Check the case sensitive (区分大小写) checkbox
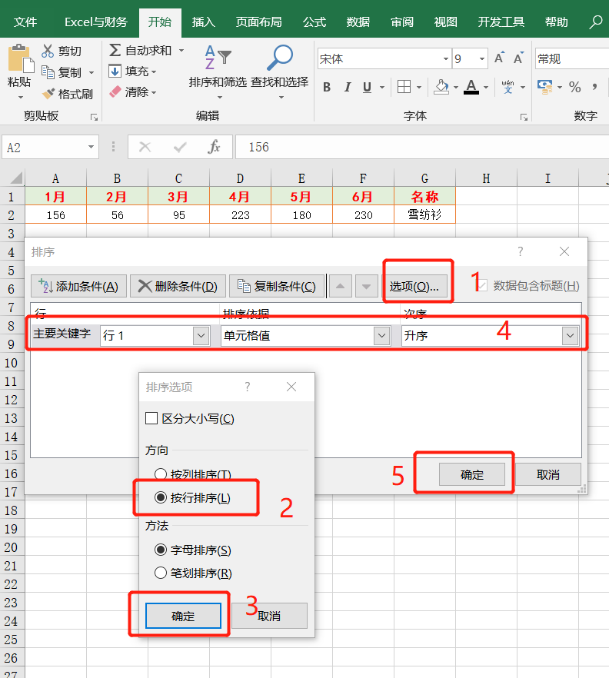 coord(151,418)
